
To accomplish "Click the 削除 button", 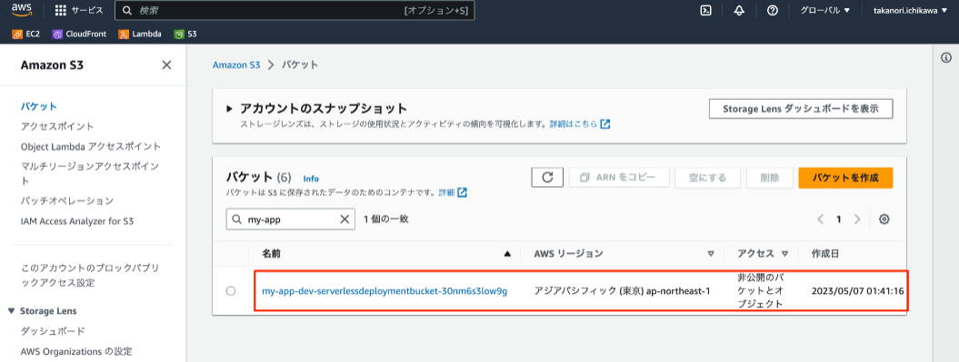I will 769,178.
